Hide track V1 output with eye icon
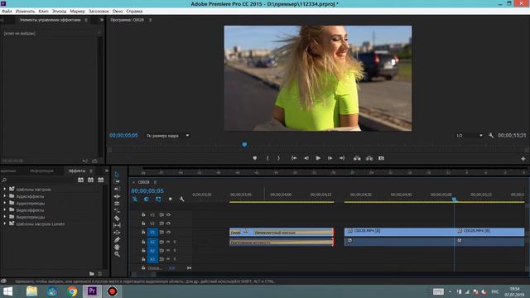Screen dimensions: 530x298 tap(168, 232)
